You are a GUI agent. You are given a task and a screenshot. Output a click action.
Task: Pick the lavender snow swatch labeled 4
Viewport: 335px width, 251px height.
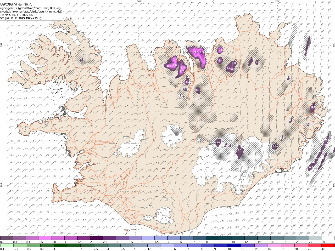coord(148,238)
